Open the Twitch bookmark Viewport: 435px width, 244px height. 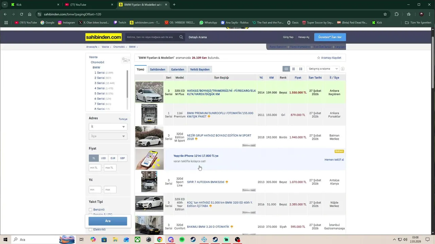tap(120, 23)
